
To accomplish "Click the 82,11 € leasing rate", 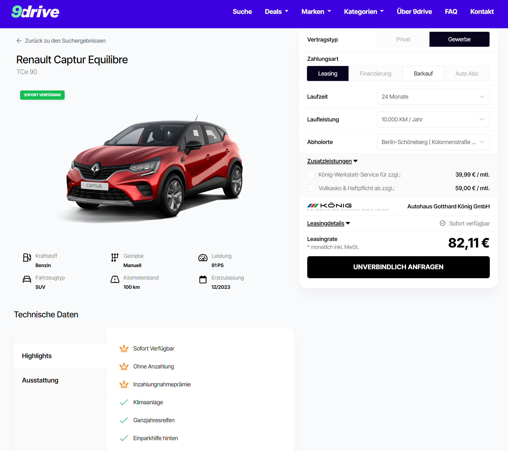I will click(469, 243).
